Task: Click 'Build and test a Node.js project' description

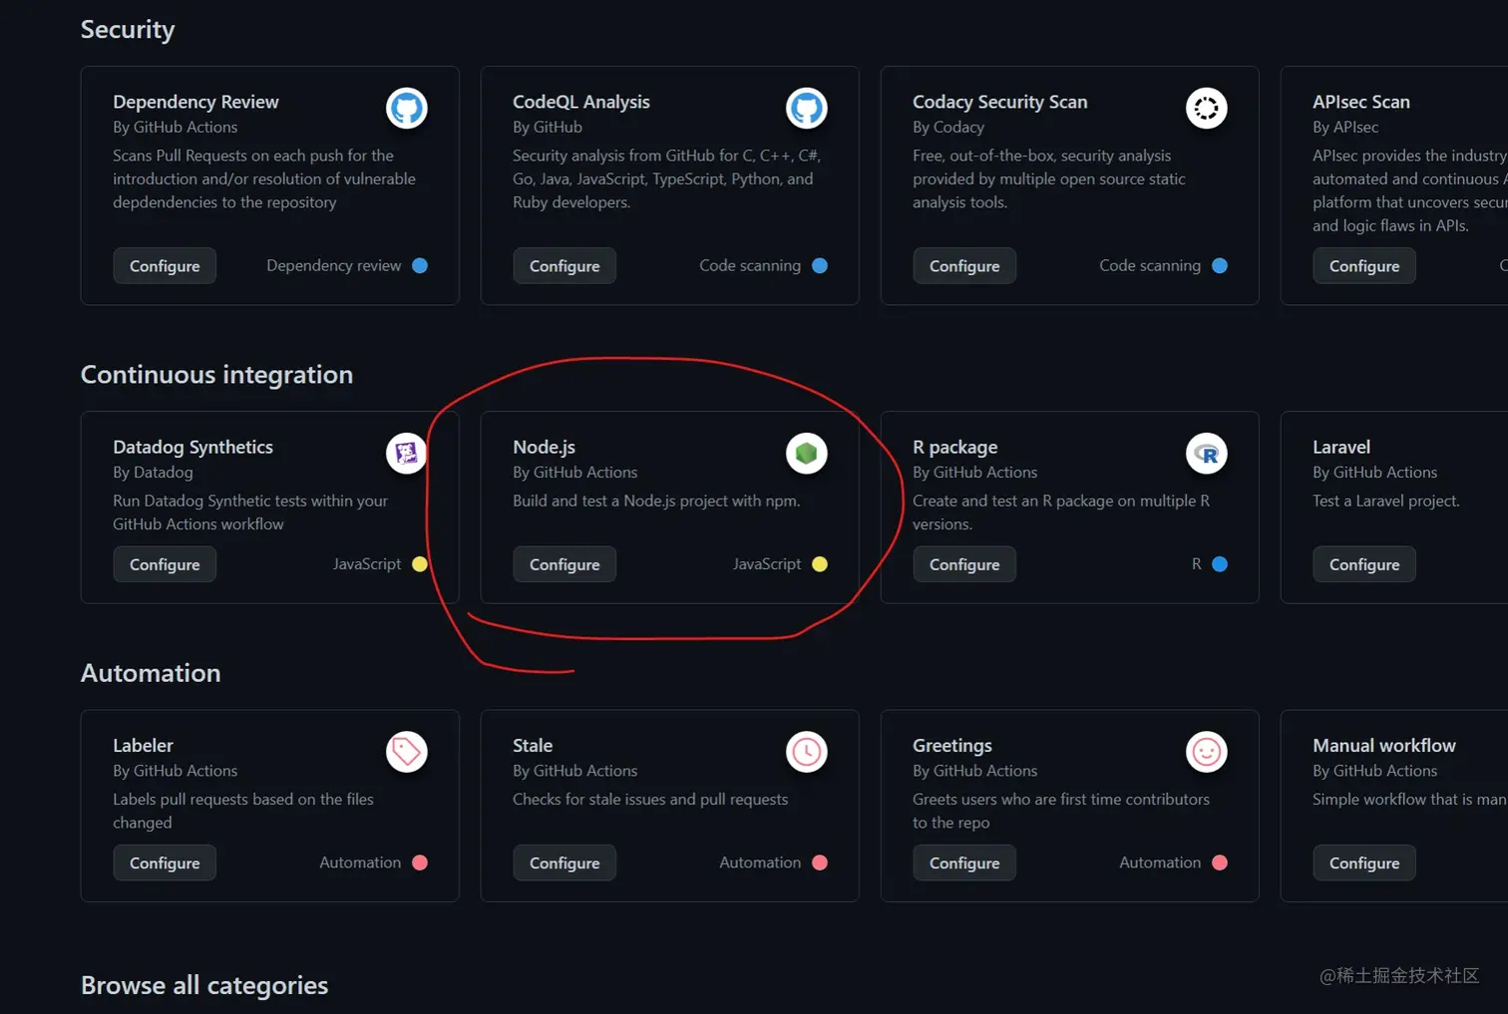Action: pos(656,501)
